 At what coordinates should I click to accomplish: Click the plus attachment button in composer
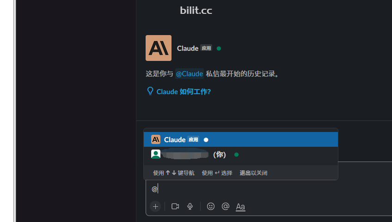(x=155, y=206)
